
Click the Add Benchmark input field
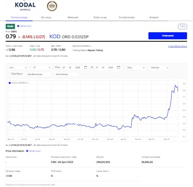click(x=39, y=74)
